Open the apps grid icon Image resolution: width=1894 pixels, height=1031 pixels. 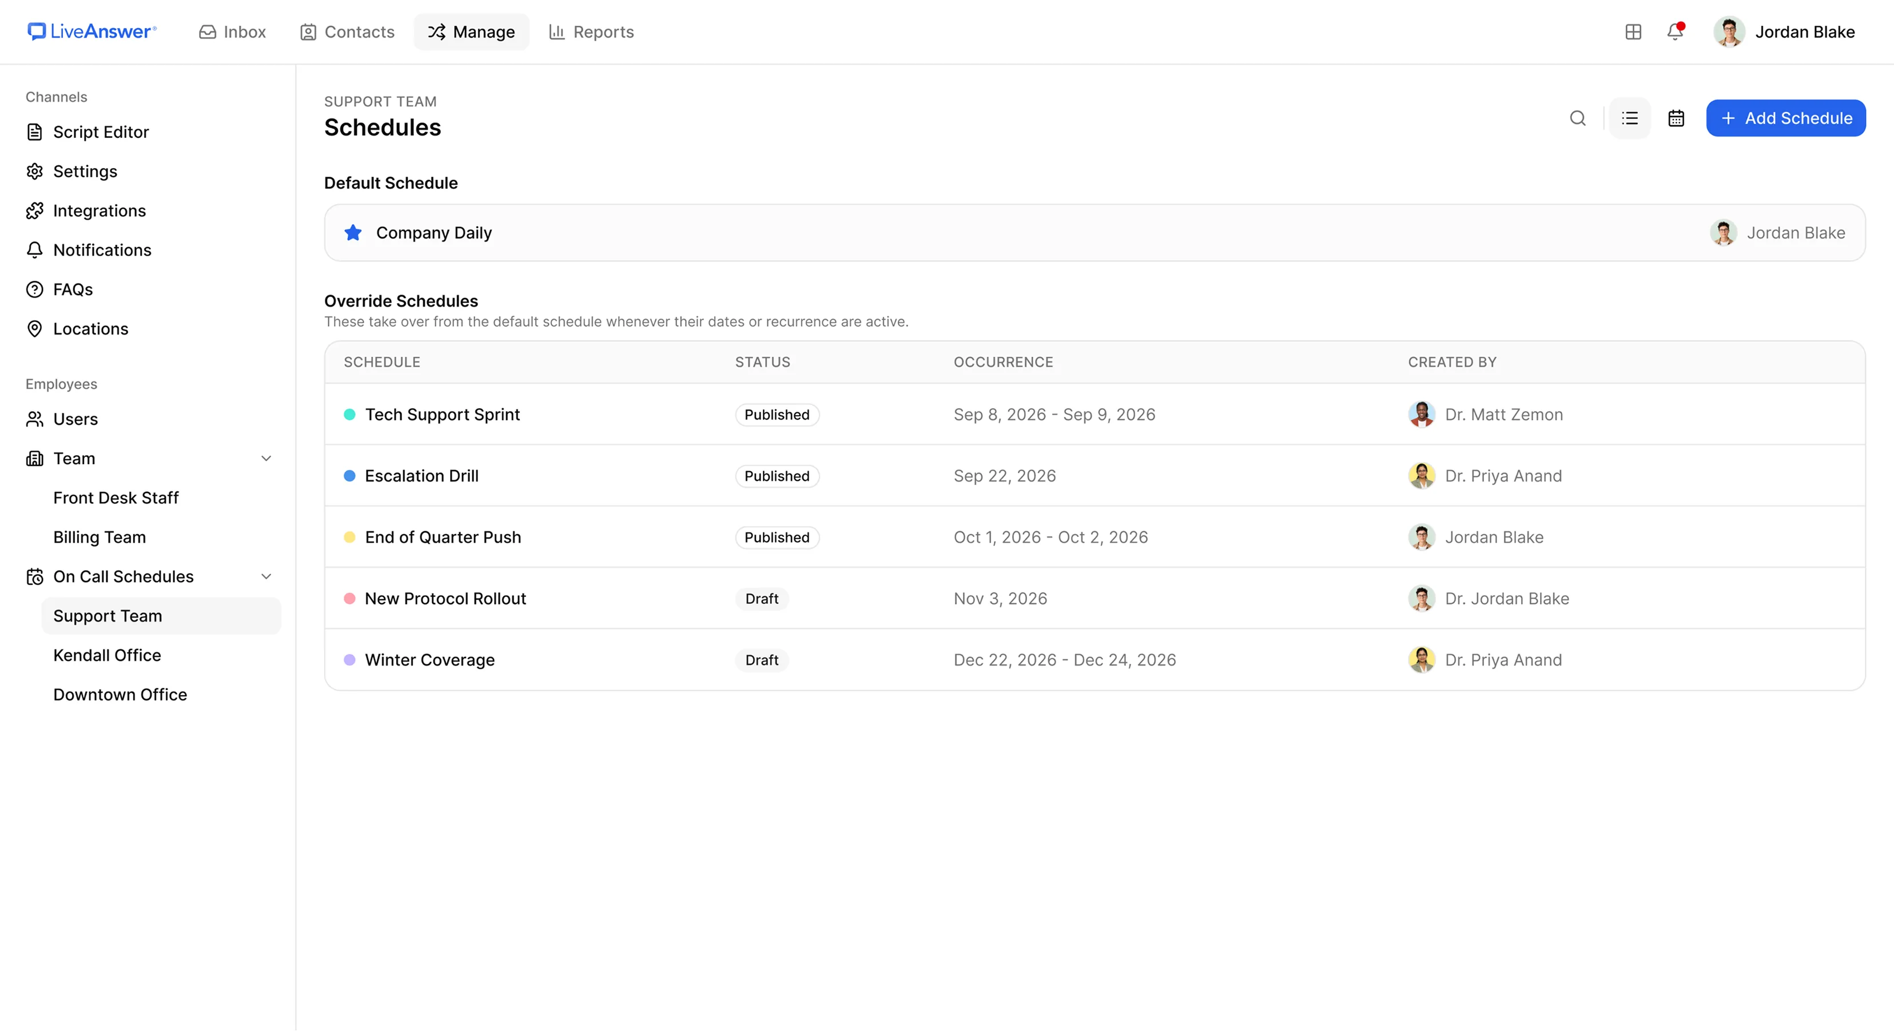click(1633, 31)
